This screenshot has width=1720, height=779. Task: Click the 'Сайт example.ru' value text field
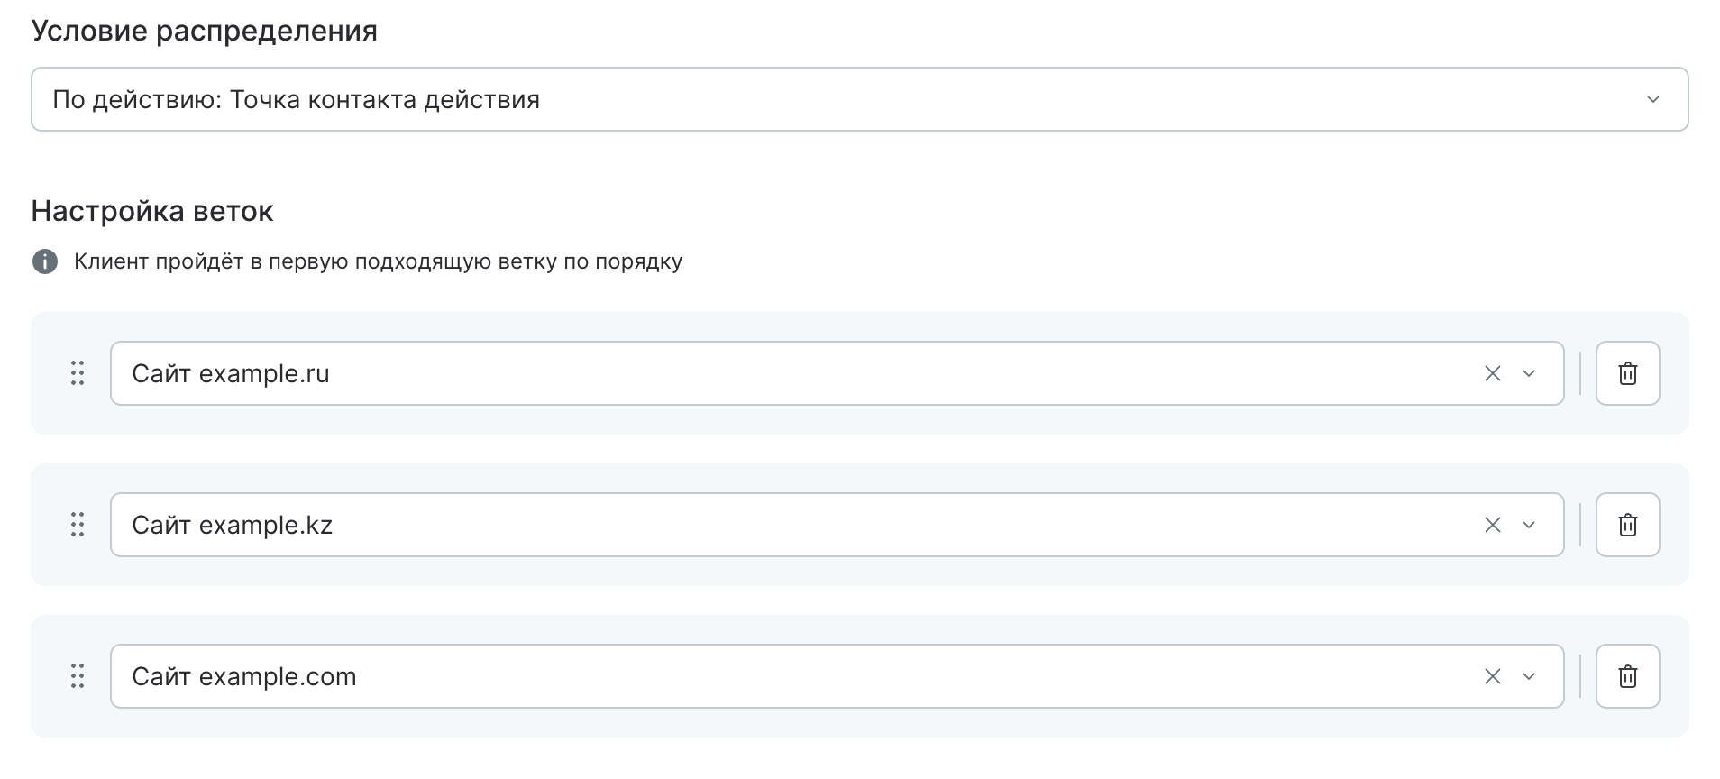coord(721,373)
